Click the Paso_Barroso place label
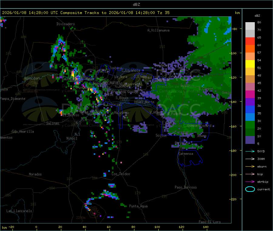The width and height of the screenshot is (273, 231). click(186, 187)
